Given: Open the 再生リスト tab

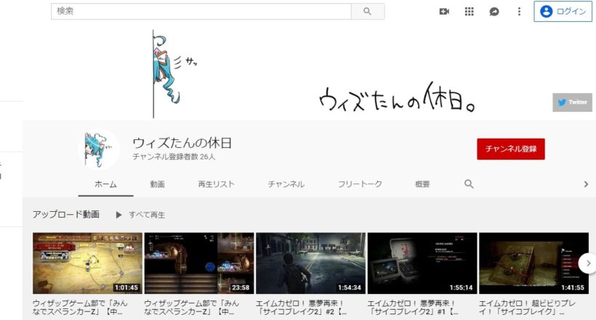Looking at the screenshot, I should tap(216, 184).
